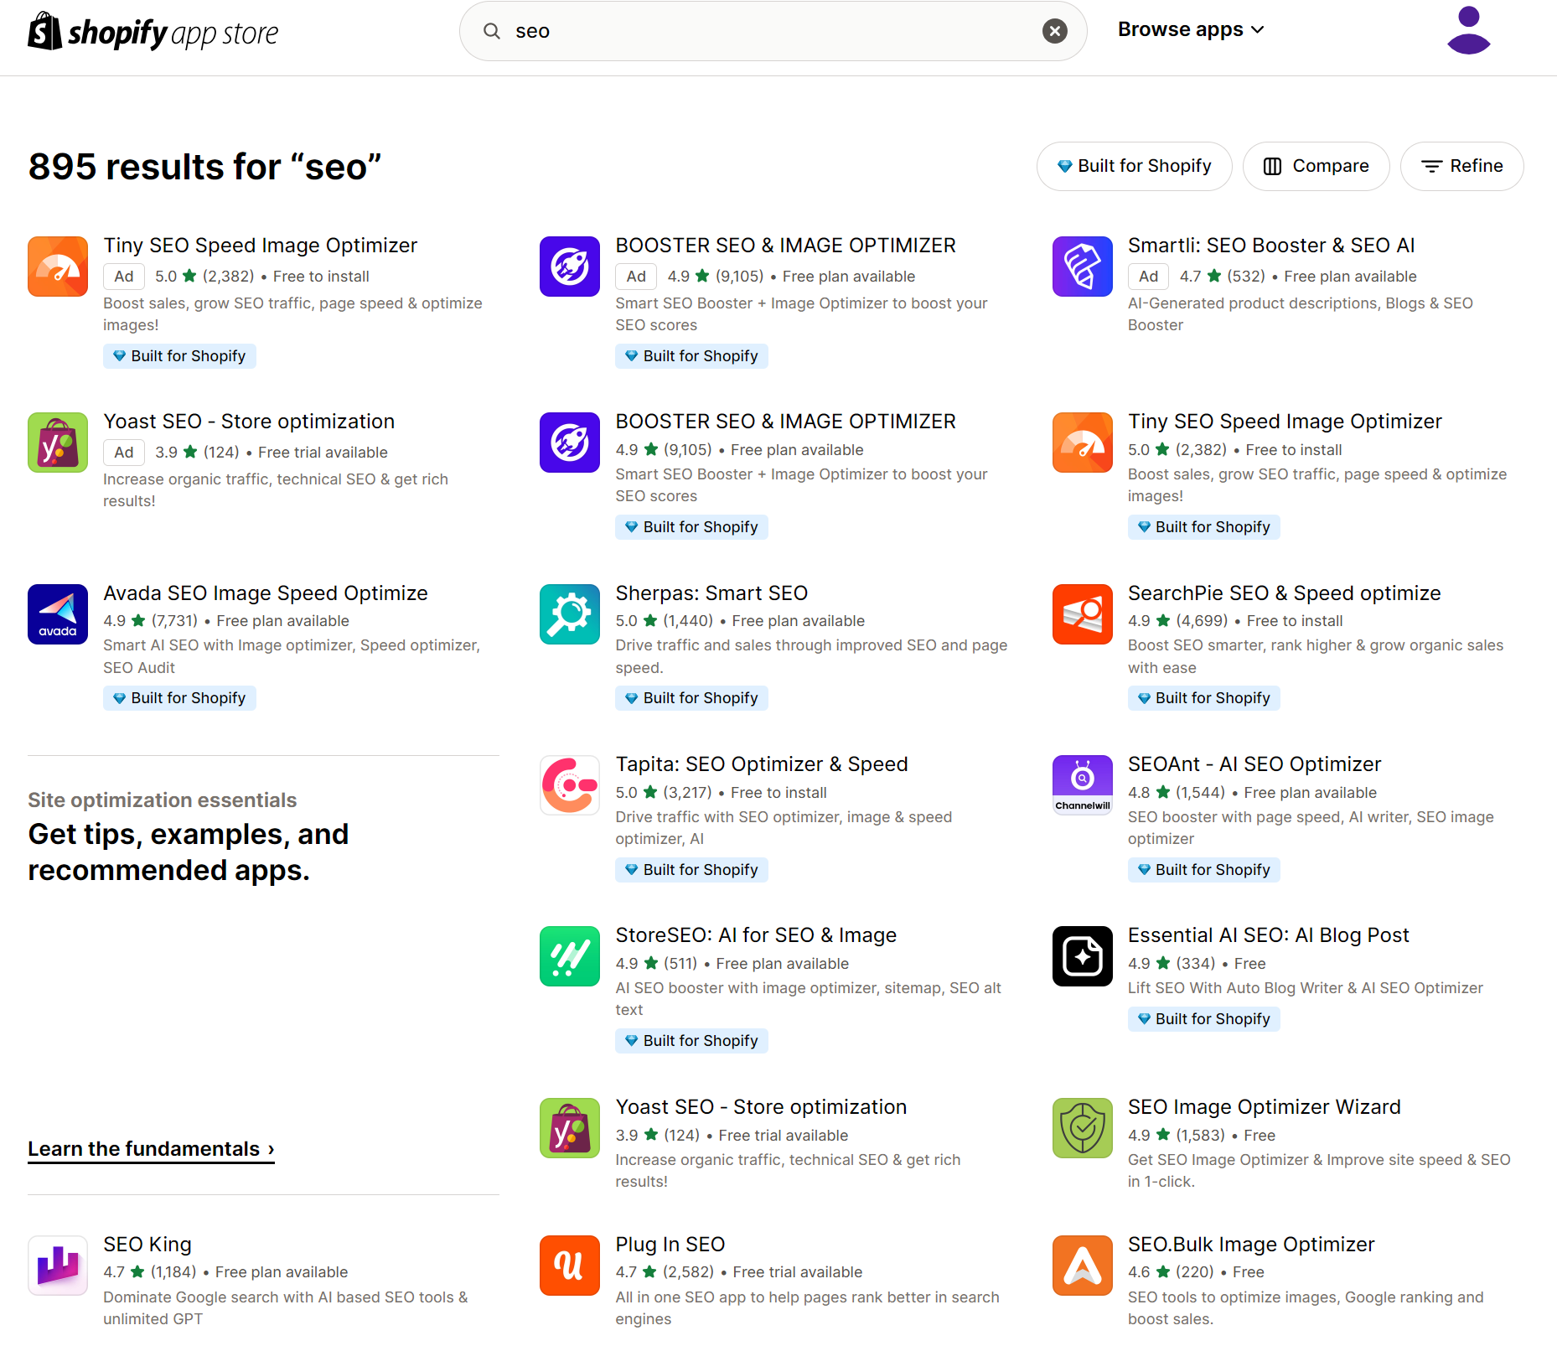Open the Tapita SEO Optimizer icon
1557x1346 pixels.
pyautogui.click(x=570, y=785)
